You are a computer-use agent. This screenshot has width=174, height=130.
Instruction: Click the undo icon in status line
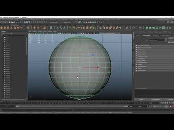[16, 22]
